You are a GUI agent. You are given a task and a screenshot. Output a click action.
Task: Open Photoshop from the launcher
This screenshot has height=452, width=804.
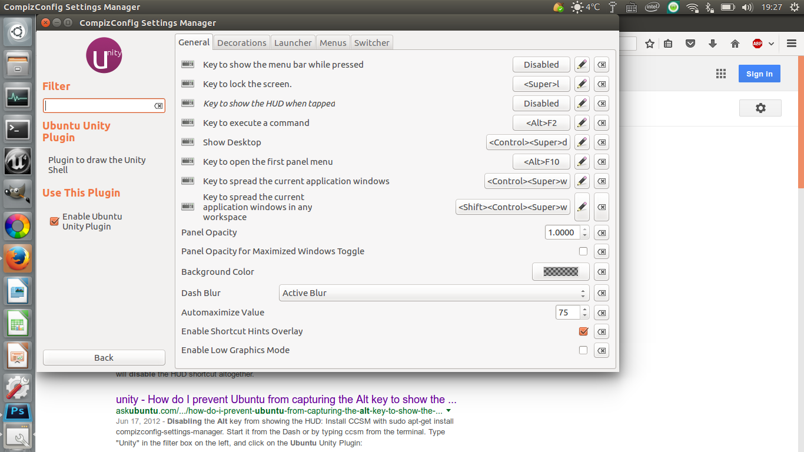(x=18, y=412)
